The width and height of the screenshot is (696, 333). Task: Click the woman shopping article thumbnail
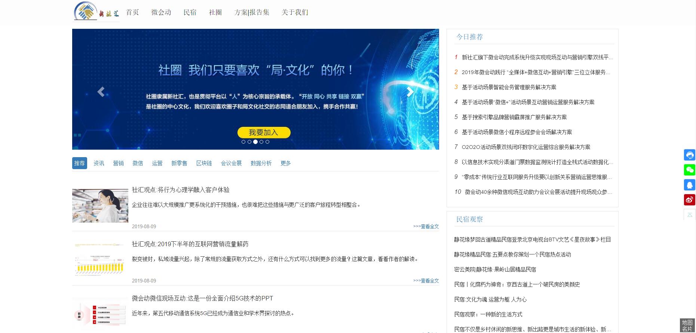point(100,206)
